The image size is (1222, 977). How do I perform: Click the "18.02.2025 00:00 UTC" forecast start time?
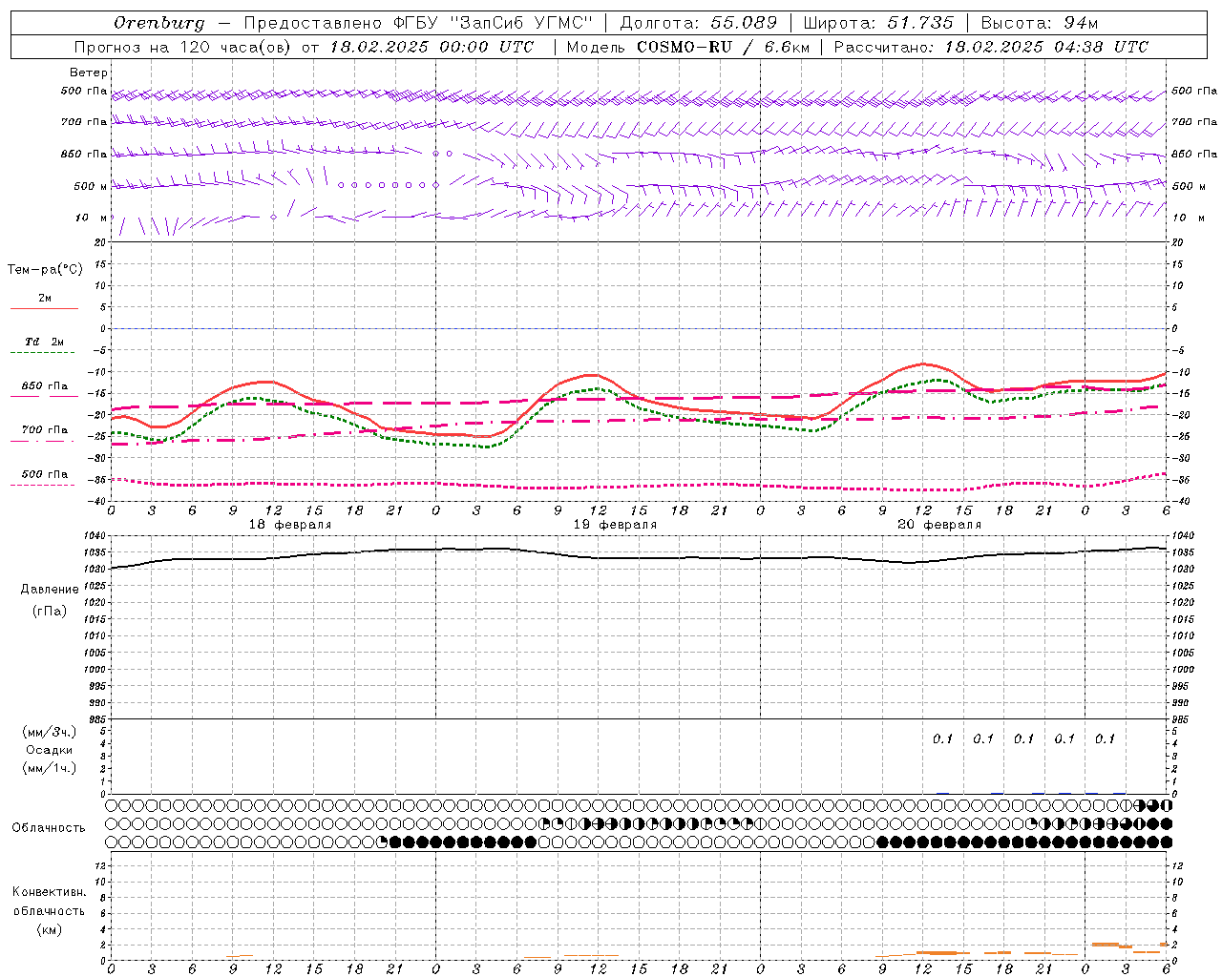point(432,47)
